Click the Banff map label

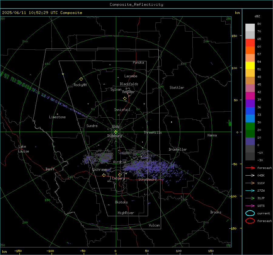click(x=50, y=169)
